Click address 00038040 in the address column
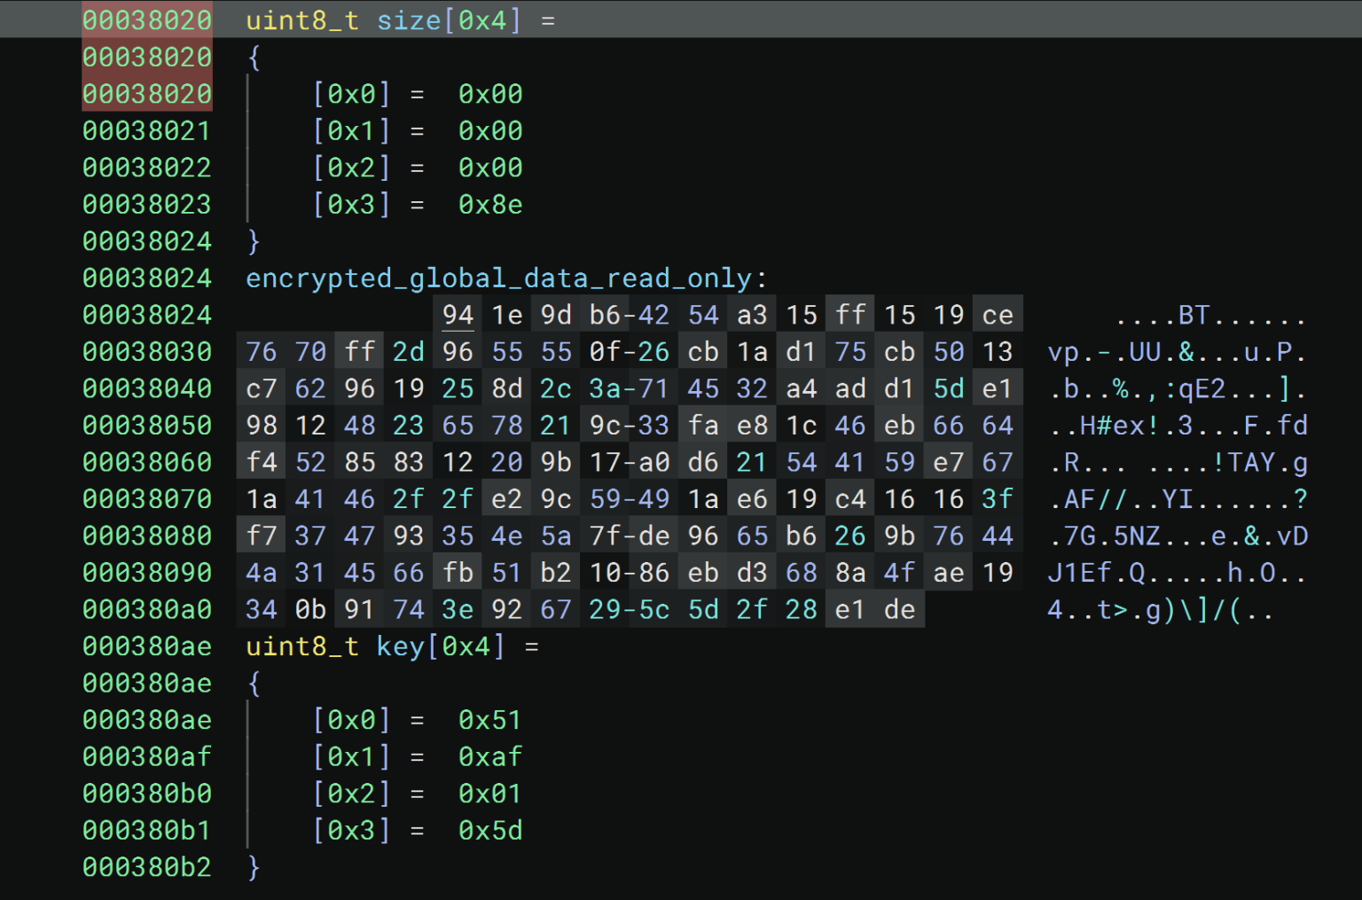 click(146, 387)
